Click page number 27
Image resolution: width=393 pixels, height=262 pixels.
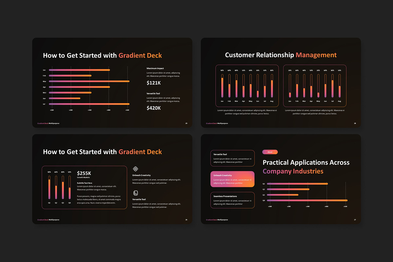(355, 220)
